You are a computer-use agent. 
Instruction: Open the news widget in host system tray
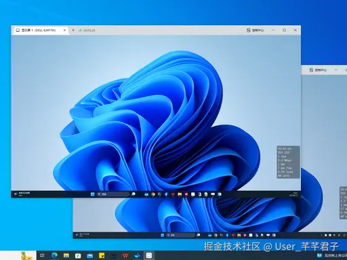pos(331,255)
